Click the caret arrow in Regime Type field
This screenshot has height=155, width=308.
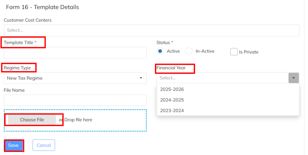(141, 78)
